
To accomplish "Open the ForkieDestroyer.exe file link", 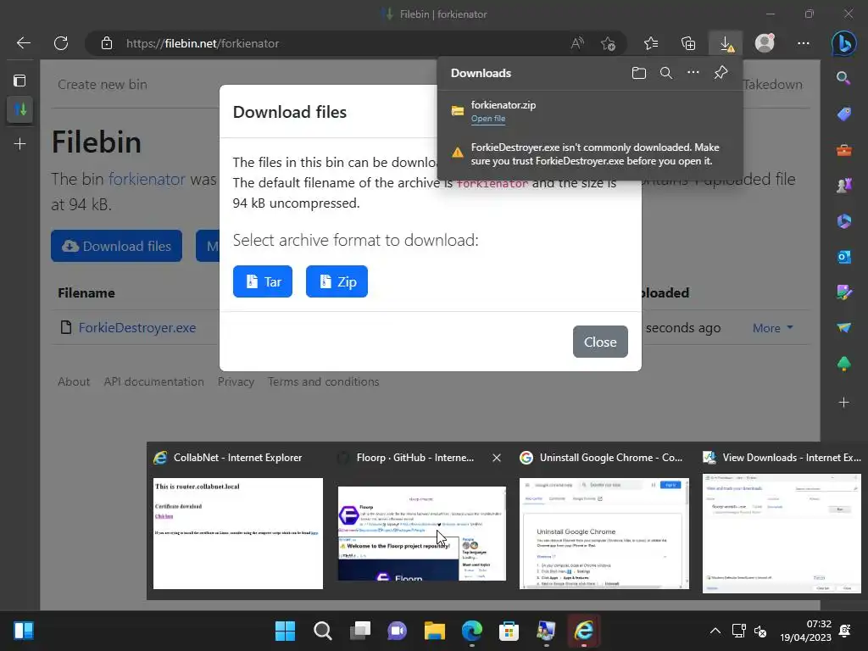I will coord(136,328).
